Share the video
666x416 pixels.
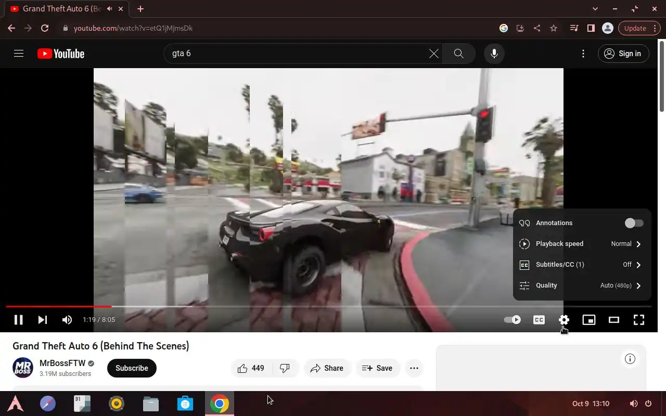327,368
